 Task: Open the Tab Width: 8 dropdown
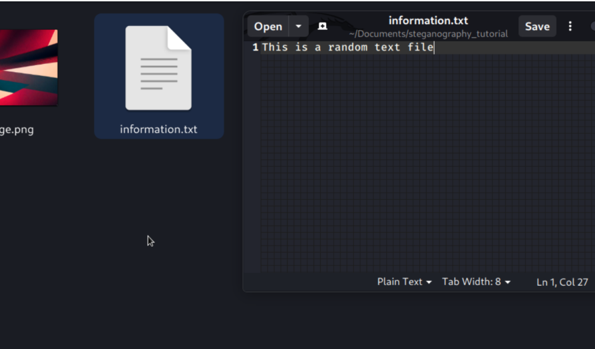click(476, 282)
